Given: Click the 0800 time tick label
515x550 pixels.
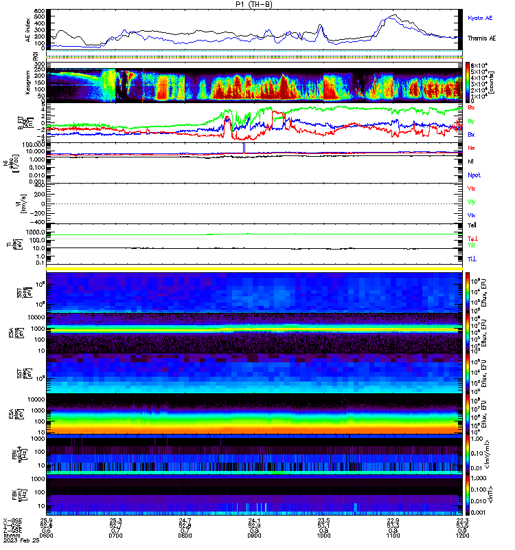Looking at the screenshot, I should pyautogui.click(x=185, y=536).
